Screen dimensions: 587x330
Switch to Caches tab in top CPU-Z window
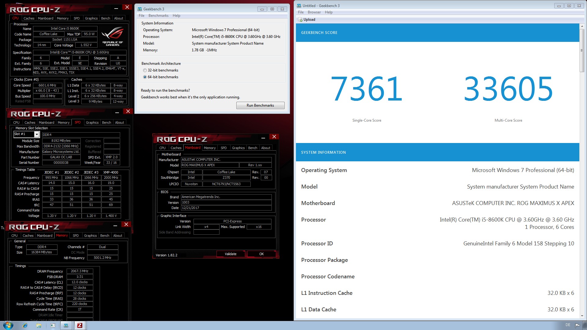point(29,18)
